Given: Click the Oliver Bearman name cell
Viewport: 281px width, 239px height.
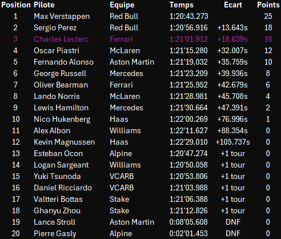Looking at the screenshot, I should (61, 85).
